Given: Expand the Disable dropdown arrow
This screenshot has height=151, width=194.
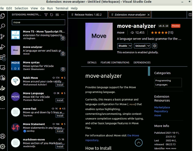Looking at the screenshot, I should tap(130, 46).
